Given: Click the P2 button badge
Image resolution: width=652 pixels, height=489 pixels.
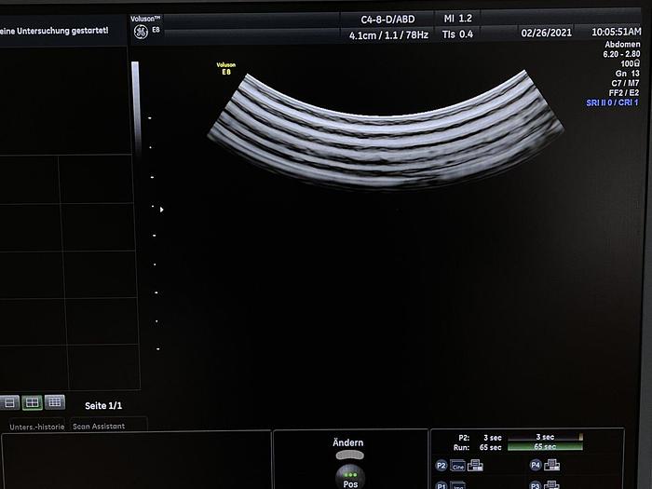Looking at the screenshot, I should pyautogui.click(x=441, y=466).
